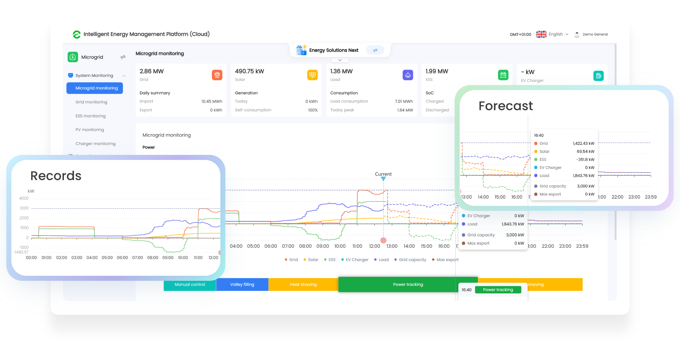This screenshot has height=340, width=680.
Task: Open the Demo General account menu
Action: click(595, 34)
